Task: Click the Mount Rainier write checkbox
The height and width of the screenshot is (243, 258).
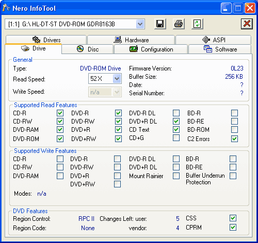Action: click(176, 176)
